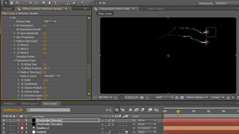
Task: Select the Puppet Pin tool
Action: tap(82, 3)
